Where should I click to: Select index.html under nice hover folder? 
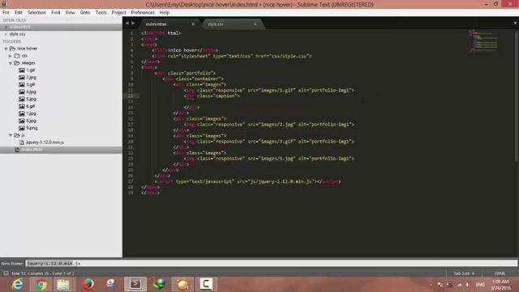point(32,149)
